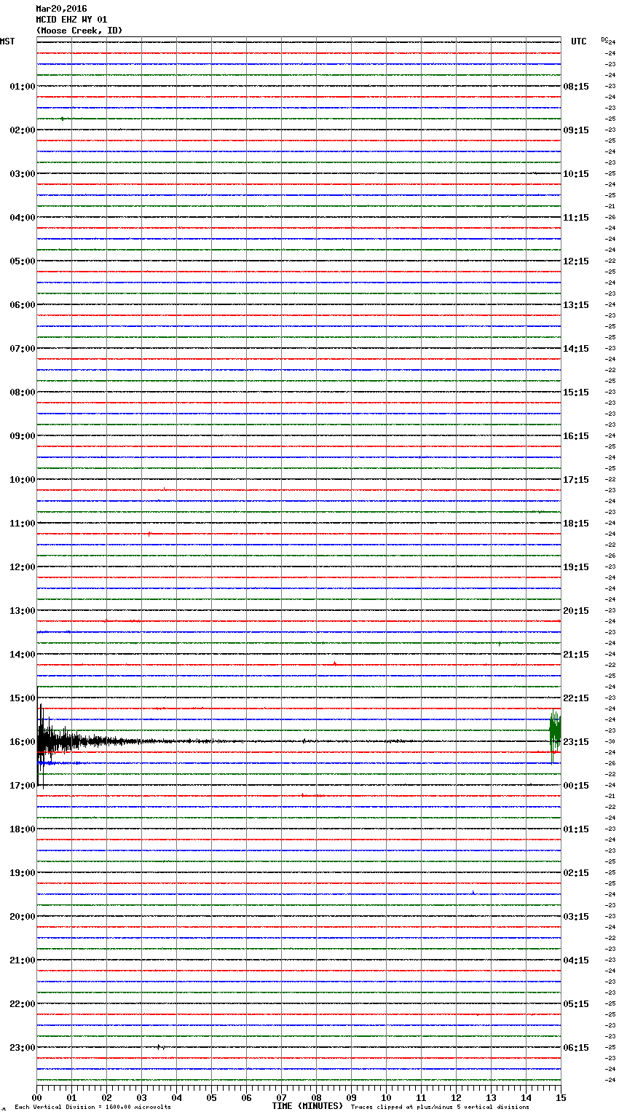
Task: Click the 07 minute axis tick label
Action: (x=281, y=1097)
